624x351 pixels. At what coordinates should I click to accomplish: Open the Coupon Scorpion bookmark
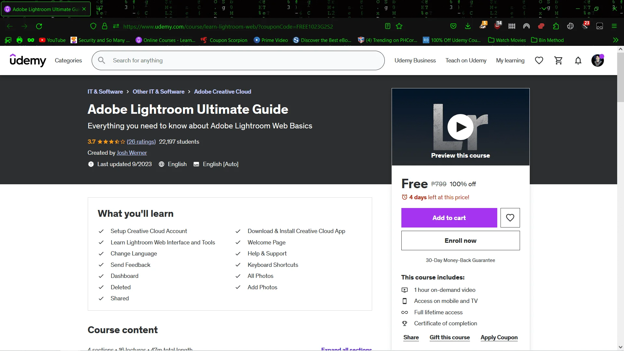click(x=224, y=40)
